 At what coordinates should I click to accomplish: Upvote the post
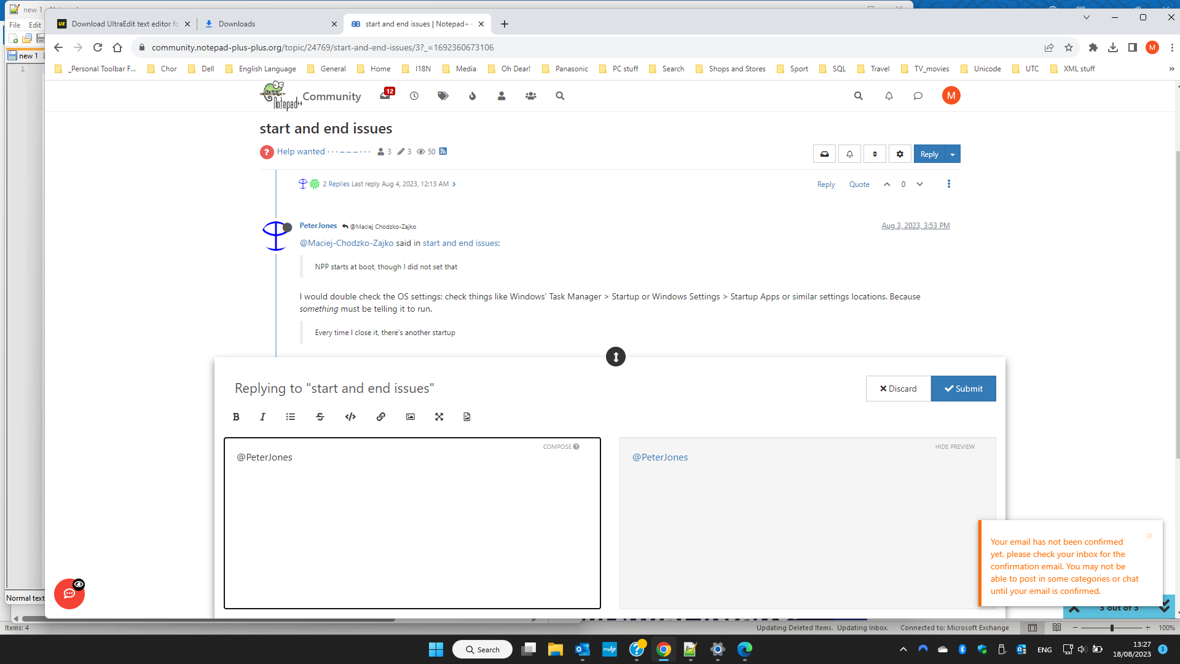point(887,184)
